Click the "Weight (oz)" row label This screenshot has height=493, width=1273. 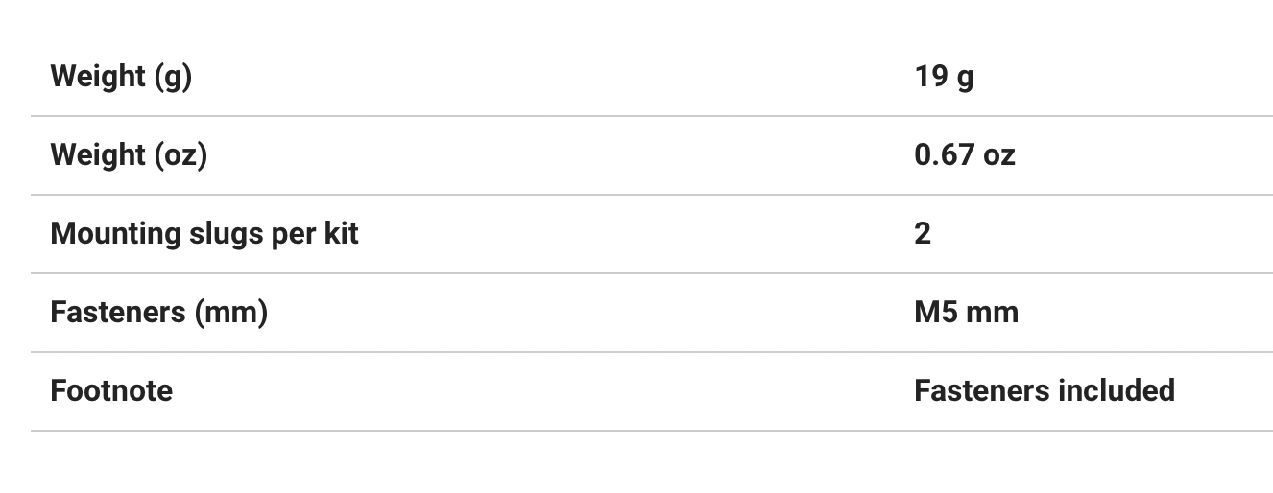coord(129,154)
